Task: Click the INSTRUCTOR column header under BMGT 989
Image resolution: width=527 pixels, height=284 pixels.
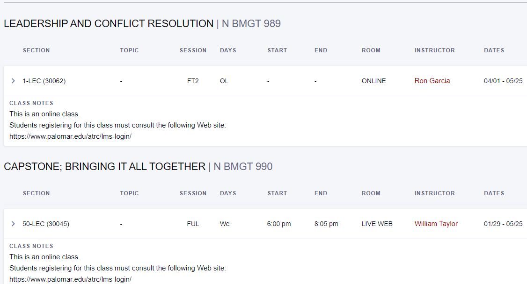Action: 434,50
